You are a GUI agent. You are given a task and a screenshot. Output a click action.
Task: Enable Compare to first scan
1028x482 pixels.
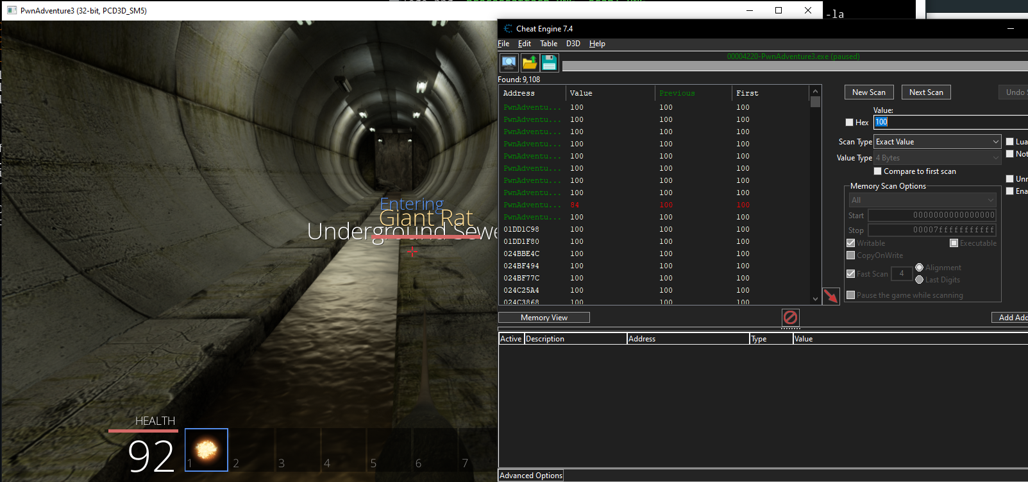(877, 171)
